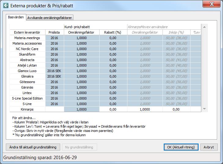Select the Materia.accessories supplier row

[x=27, y=43]
